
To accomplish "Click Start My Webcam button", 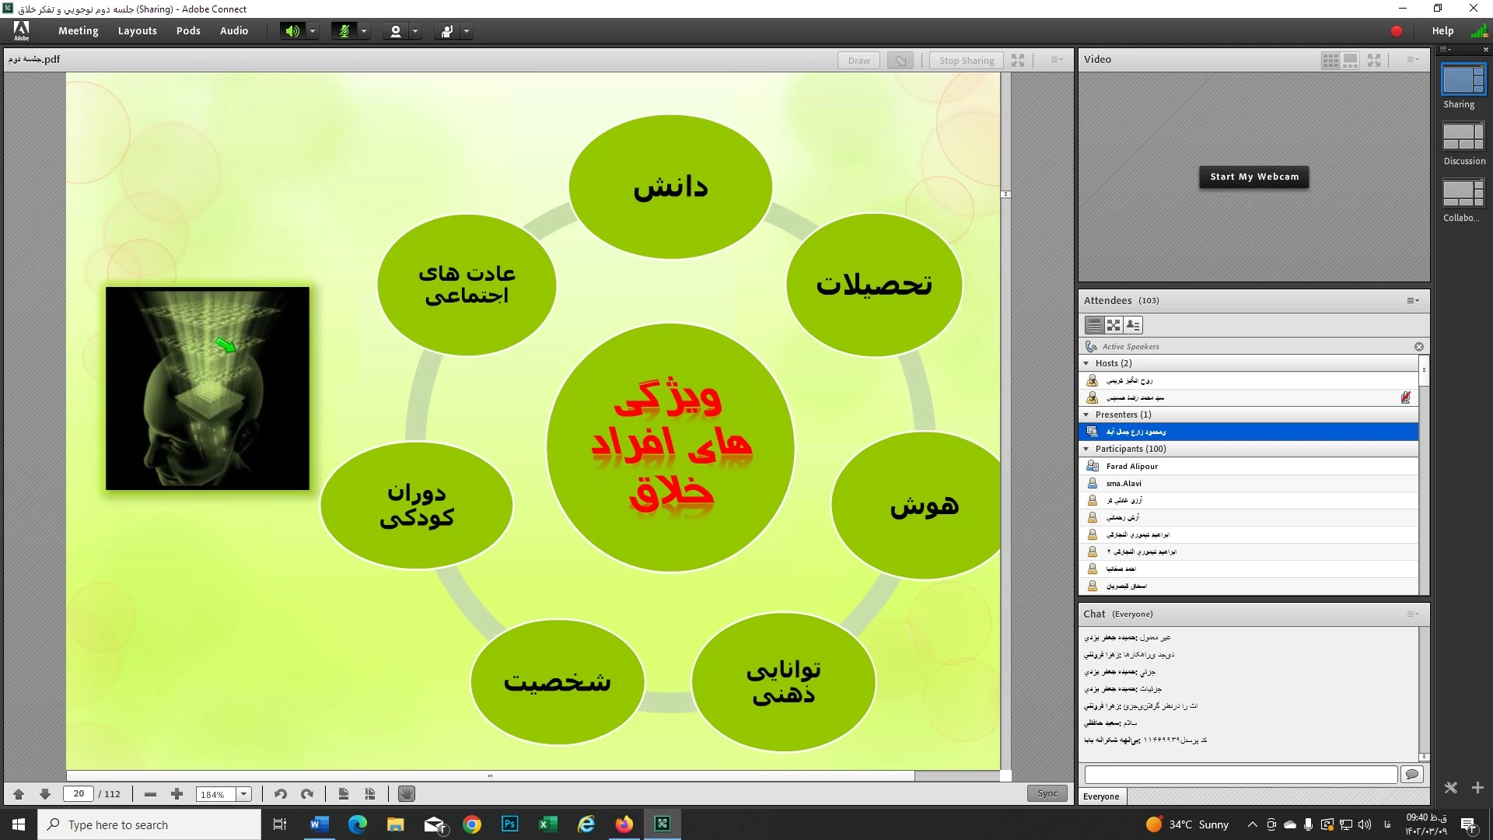I will point(1253,177).
